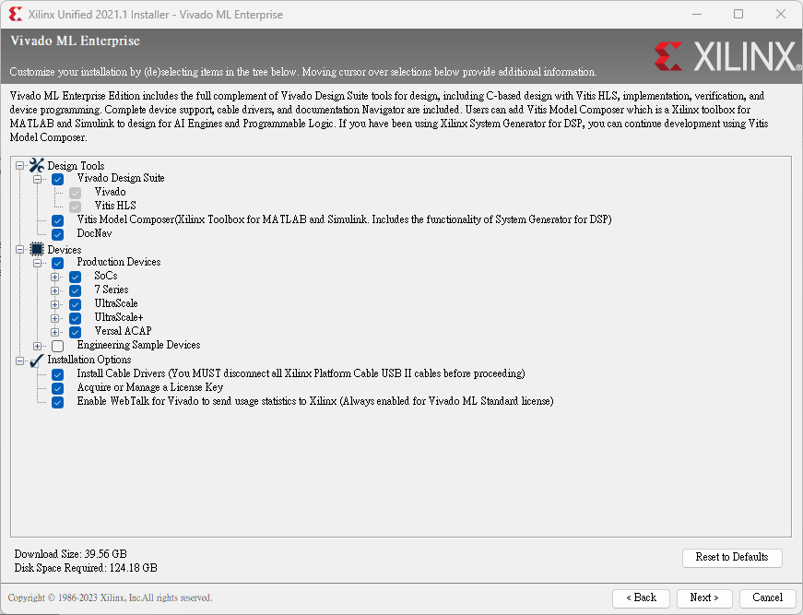Click the copyright 1986-2023 Xilinx text
Screen dimensions: 803x615
(110, 598)
